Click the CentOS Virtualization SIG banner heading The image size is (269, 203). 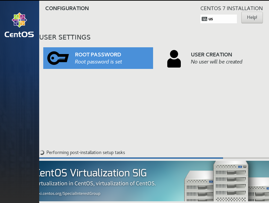(x=93, y=173)
